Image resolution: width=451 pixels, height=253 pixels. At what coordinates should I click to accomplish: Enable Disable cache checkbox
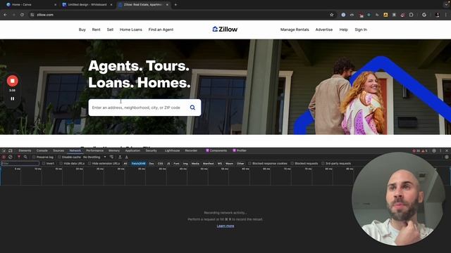coord(59,157)
